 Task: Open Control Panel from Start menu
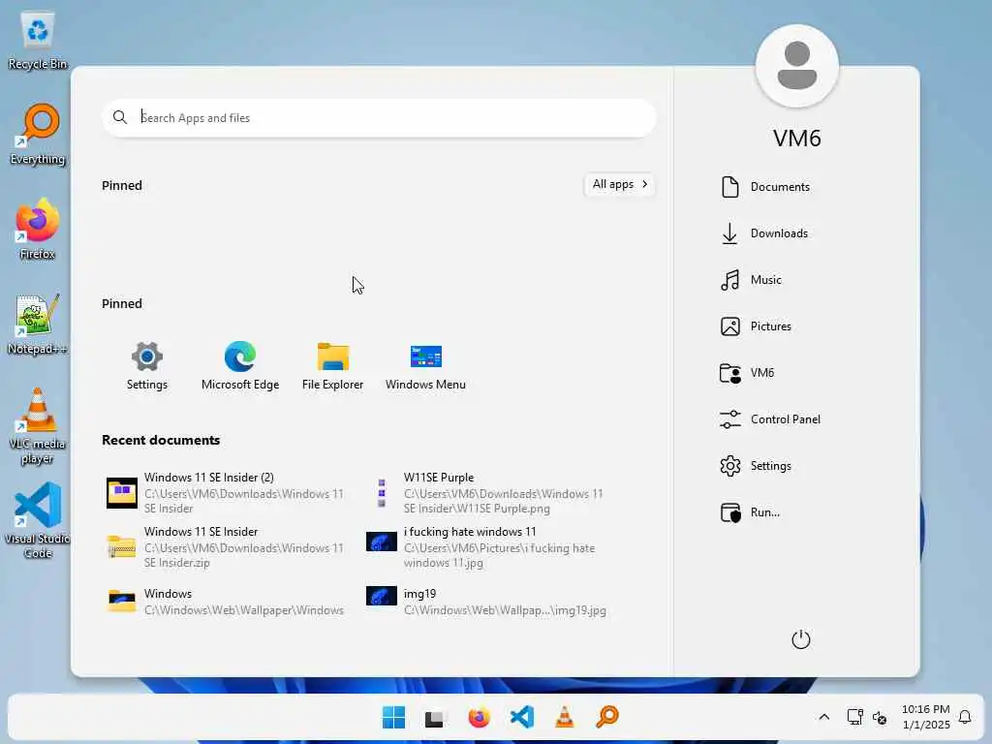770,419
